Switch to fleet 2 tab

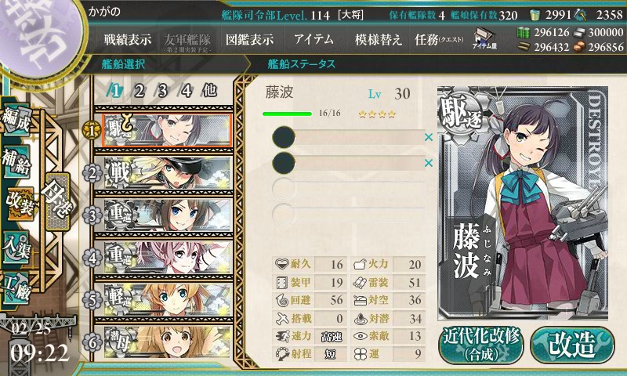(x=139, y=91)
